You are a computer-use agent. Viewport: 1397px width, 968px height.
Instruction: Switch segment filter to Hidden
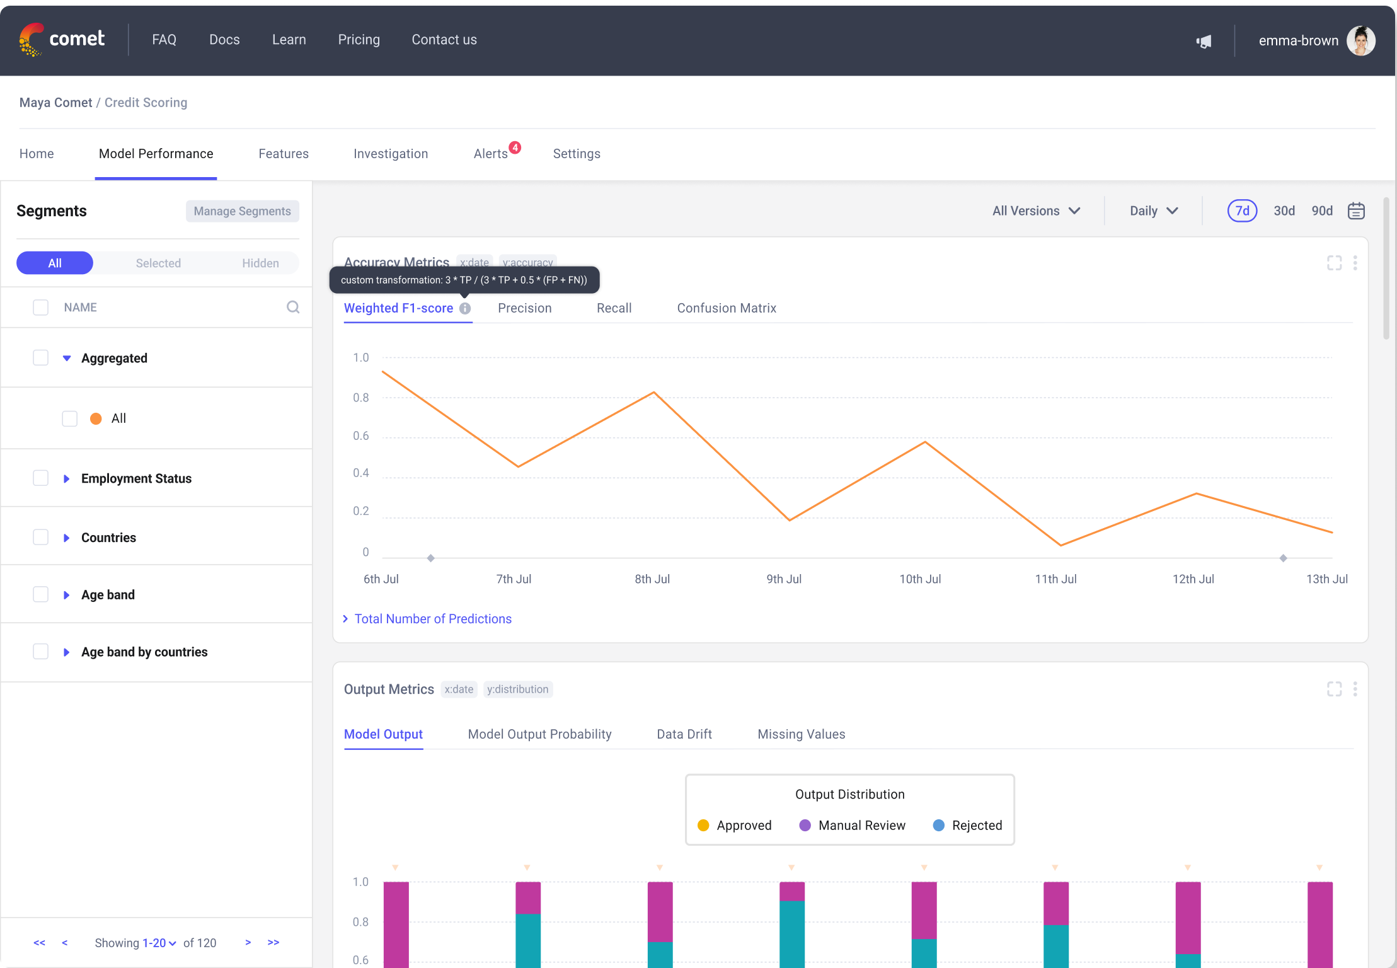click(260, 263)
